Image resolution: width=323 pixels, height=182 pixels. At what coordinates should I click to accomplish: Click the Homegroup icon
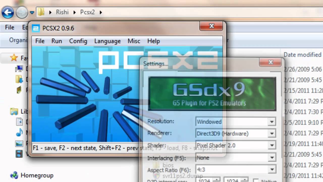(14, 175)
